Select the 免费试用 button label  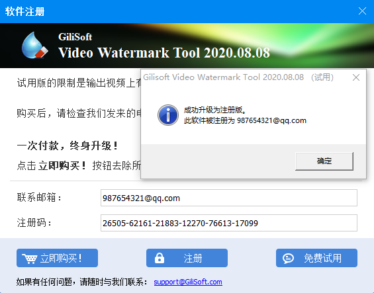pyautogui.click(x=322, y=258)
